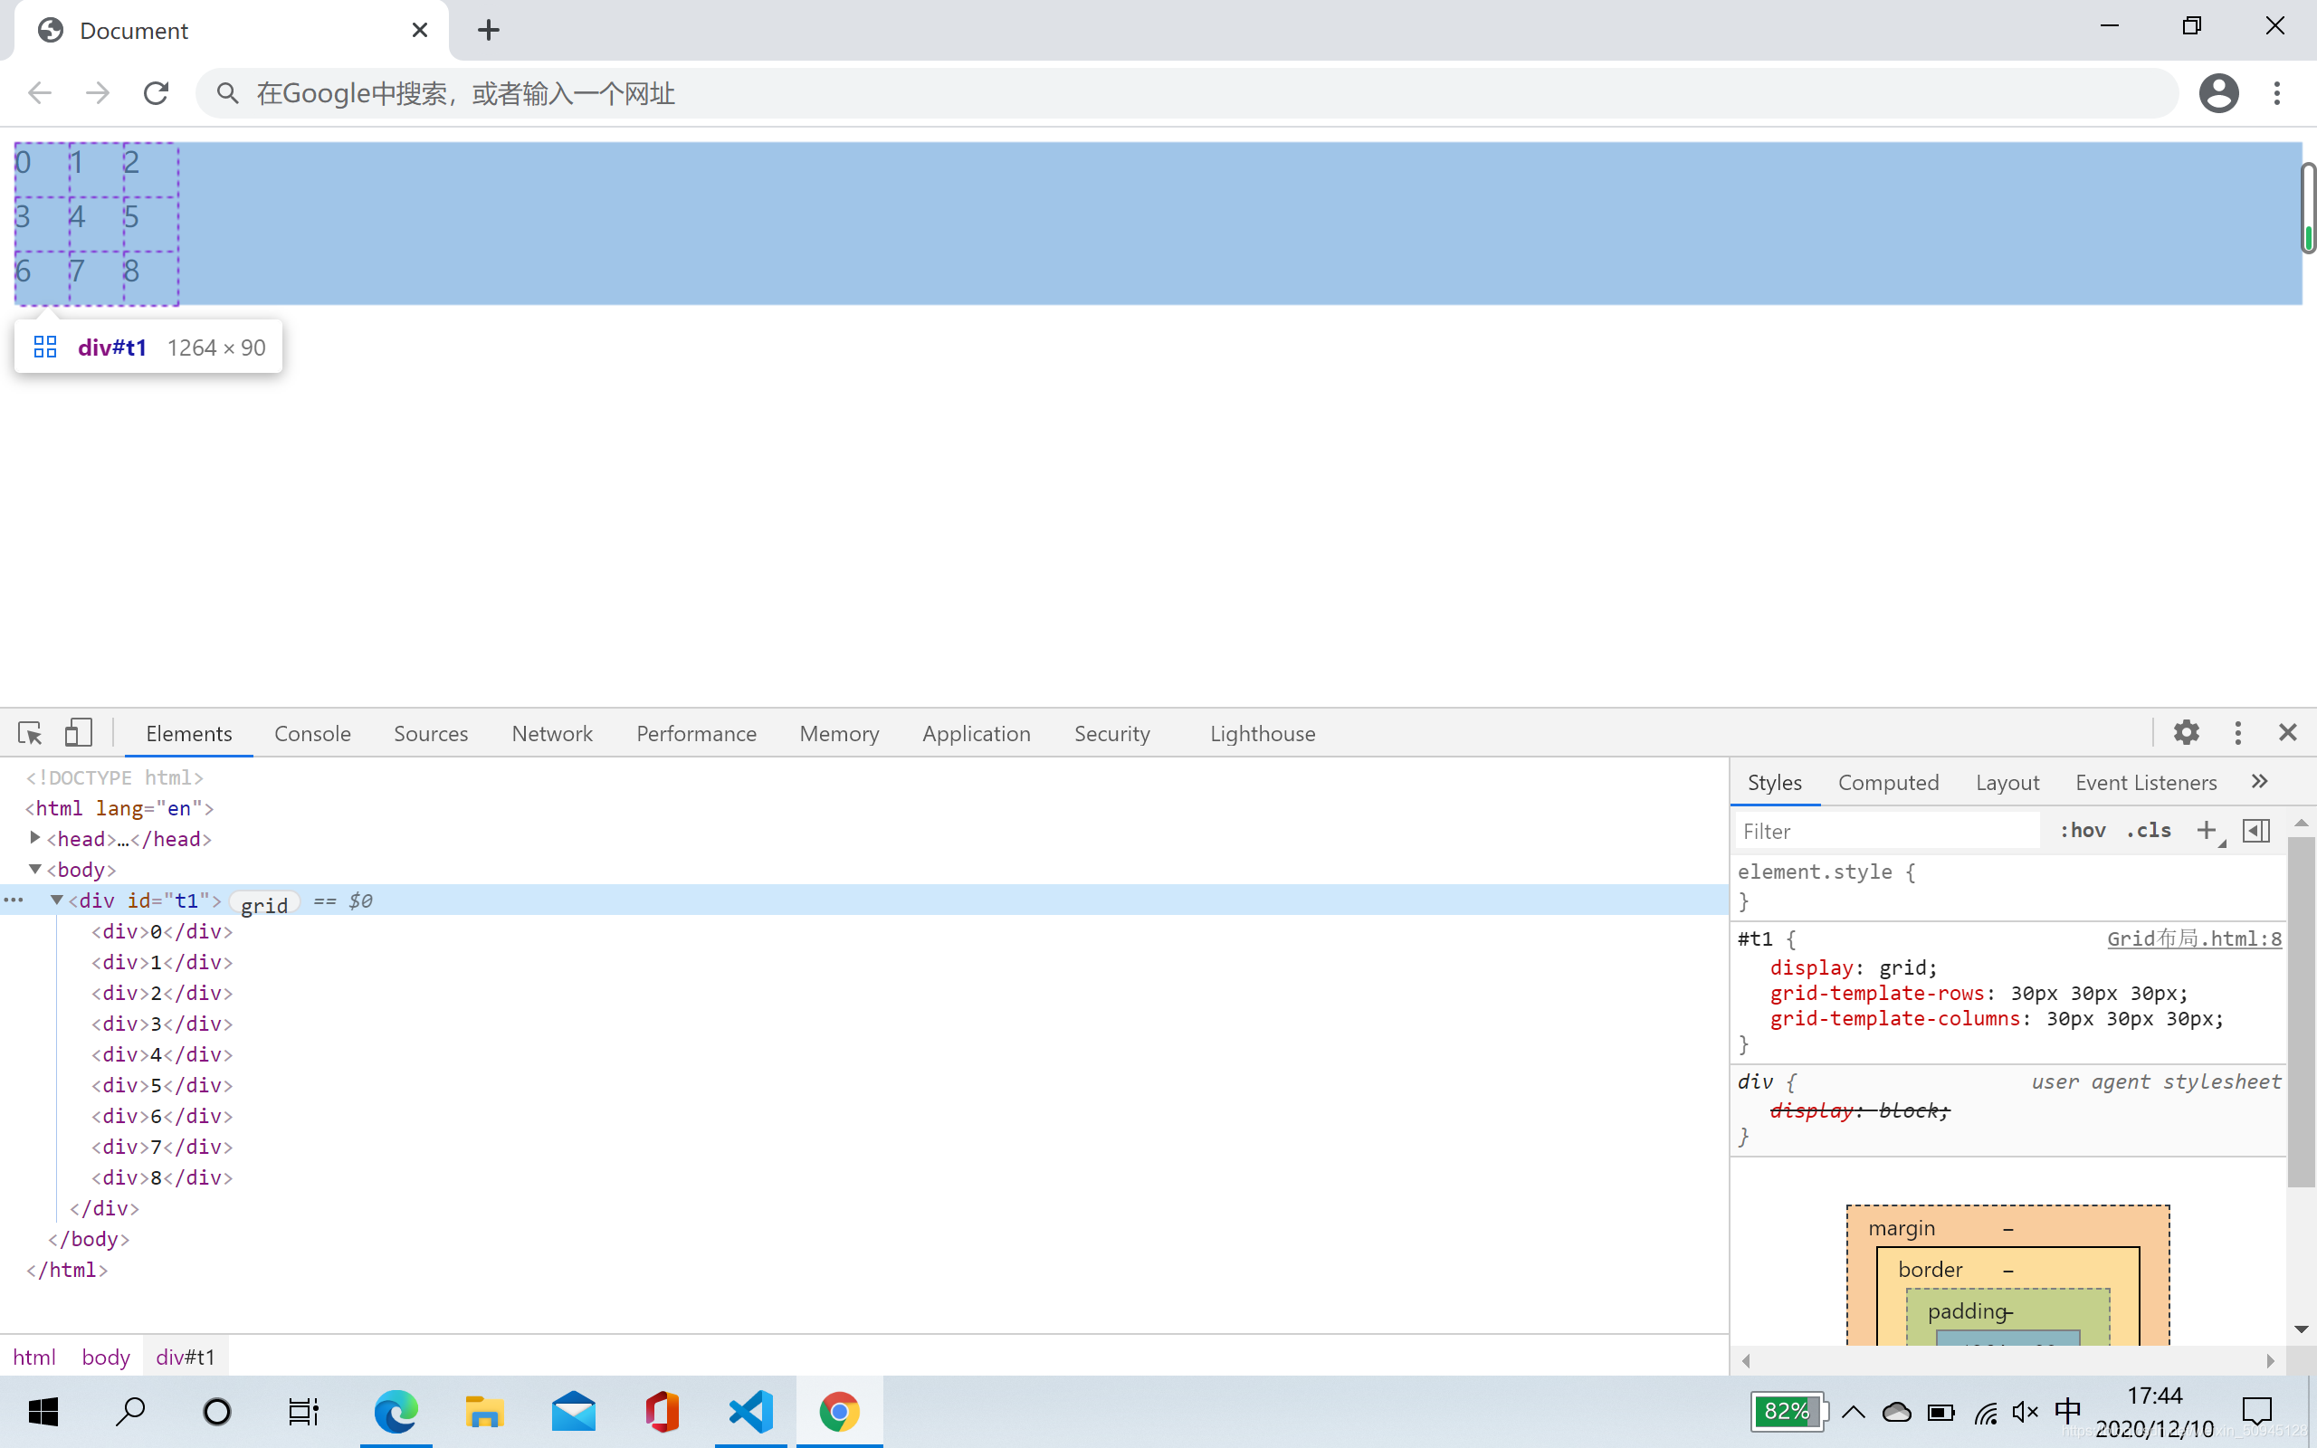This screenshot has height=1448, width=2317.
Task: Open the Chrome profile avatar icon
Action: click(2218, 93)
